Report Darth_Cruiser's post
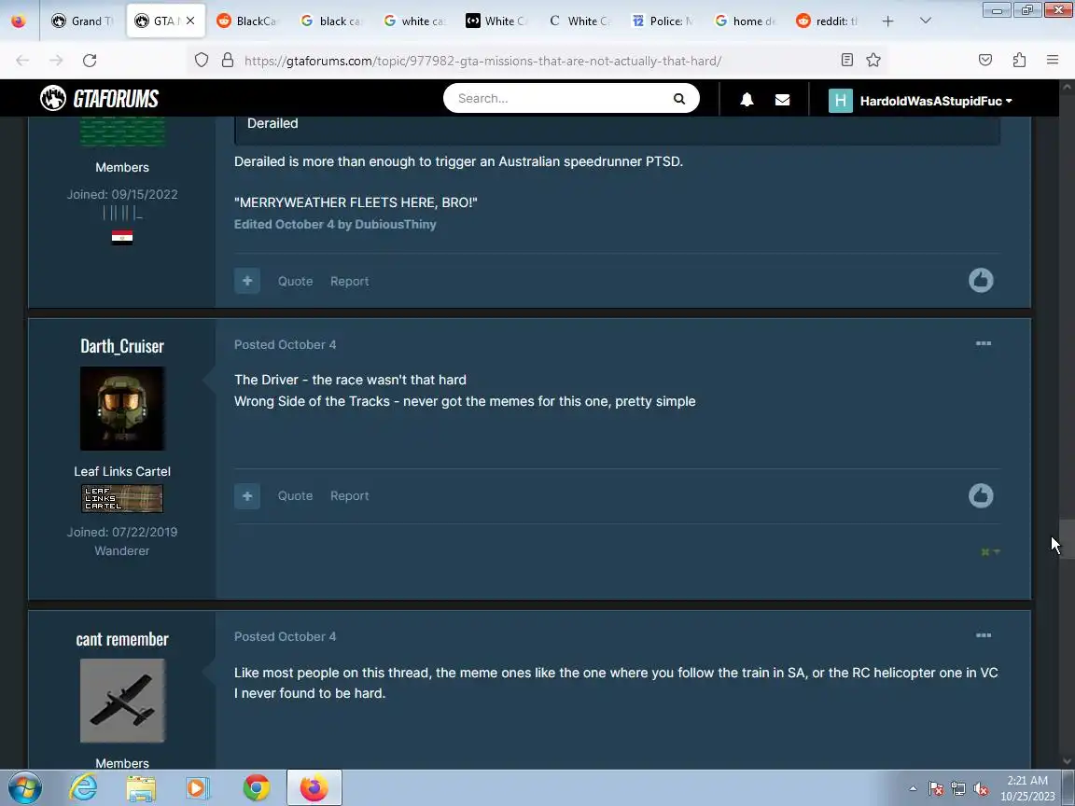 (x=349, y=495)
